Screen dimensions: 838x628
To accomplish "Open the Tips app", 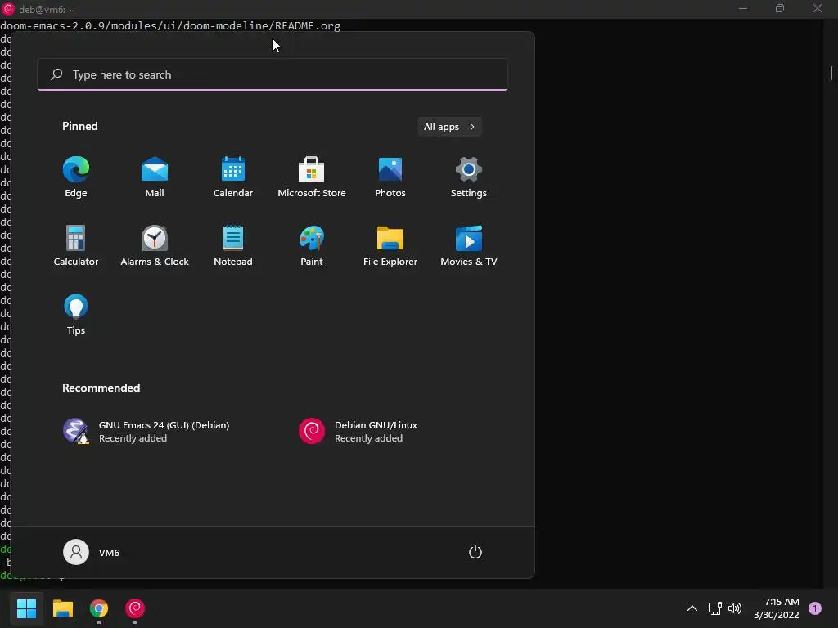I will pos(76,315).
